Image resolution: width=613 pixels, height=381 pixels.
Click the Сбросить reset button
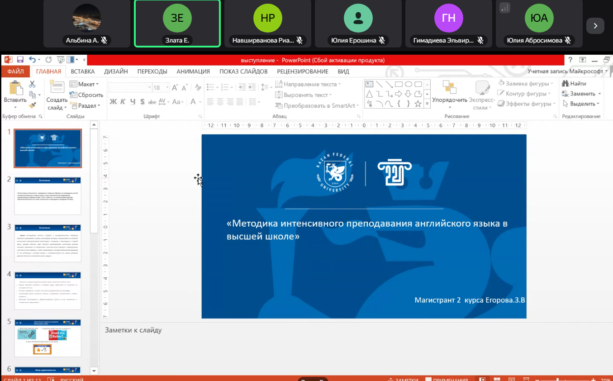(x=86, y=95)
